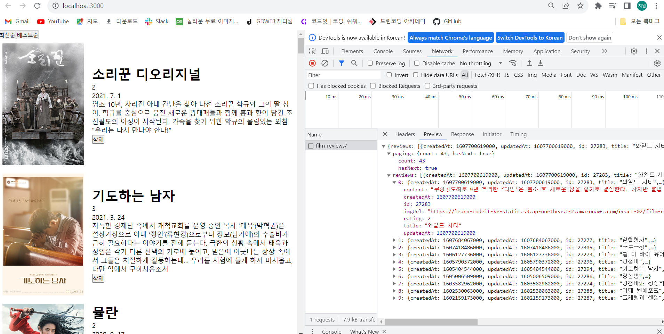
Task: Reload the localhost page
Action: tap(37, 6)
